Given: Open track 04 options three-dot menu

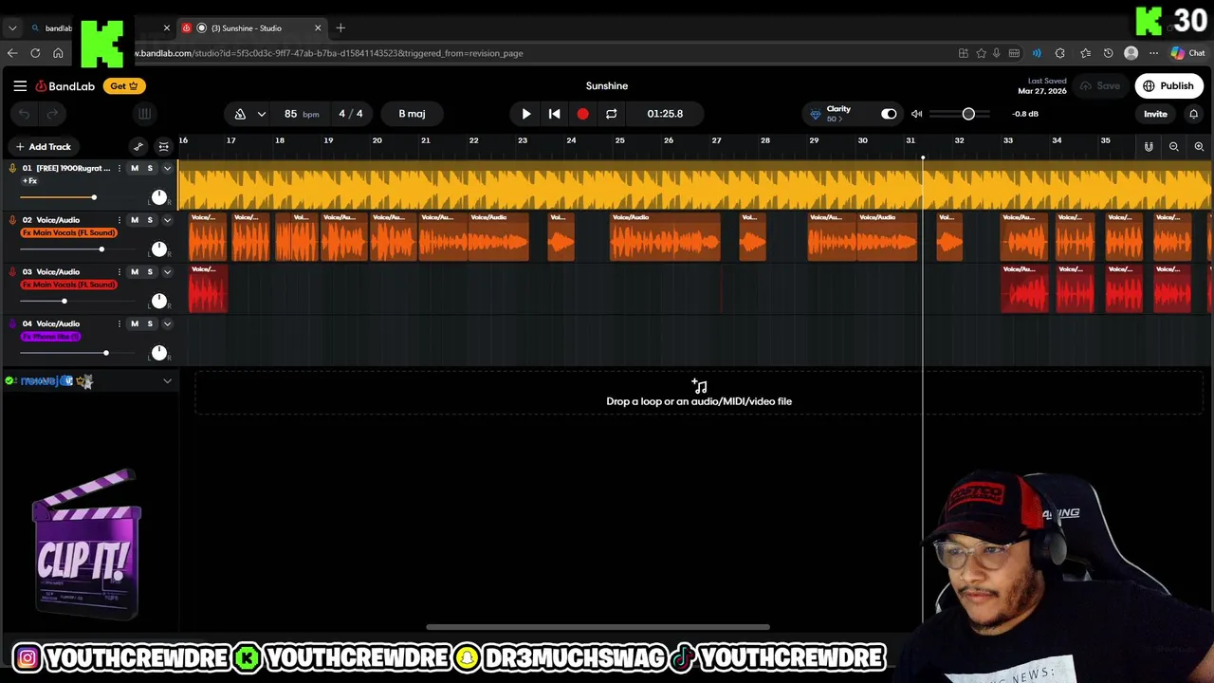Looking at the screenshot, I should [x=120, y=324].
